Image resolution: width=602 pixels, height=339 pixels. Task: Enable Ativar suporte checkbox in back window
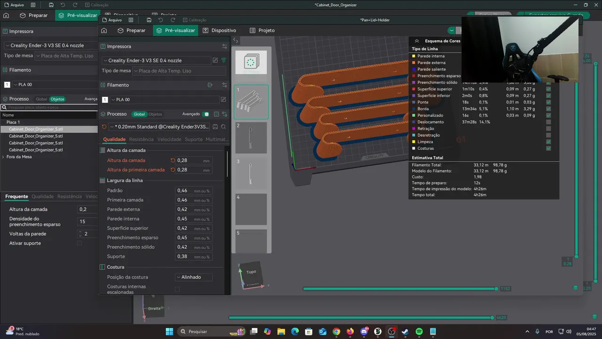(79, 243)
